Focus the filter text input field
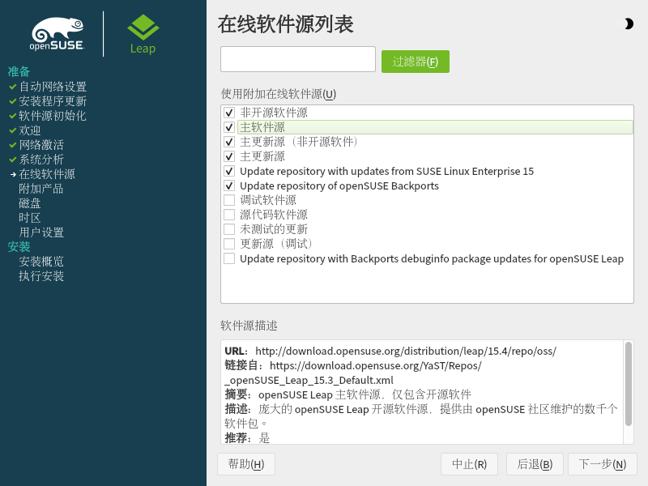 297,60
